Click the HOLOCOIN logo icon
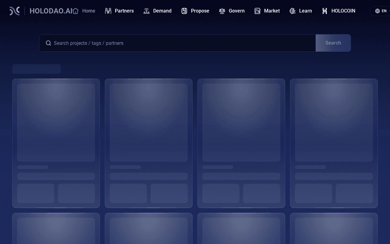Image resolution: width=390 pixels, height=244 pixels. (x=325, y=11)
